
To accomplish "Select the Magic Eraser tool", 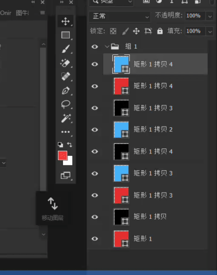I will click(x=65, y=63).
